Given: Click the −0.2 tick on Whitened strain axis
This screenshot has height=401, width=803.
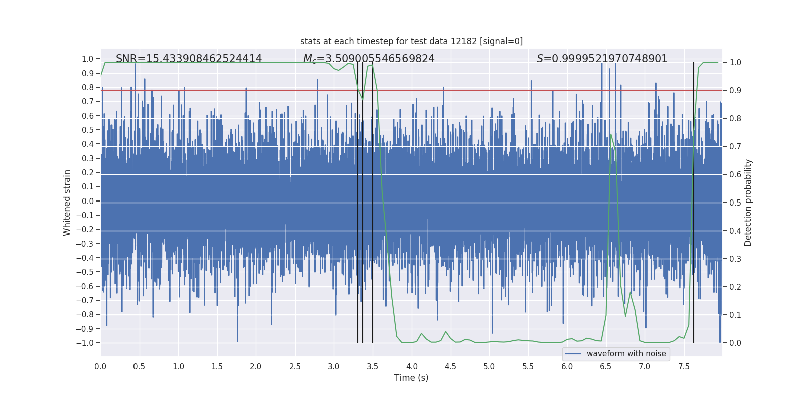Looking at the screenshot, I should (x=85, y=230).
